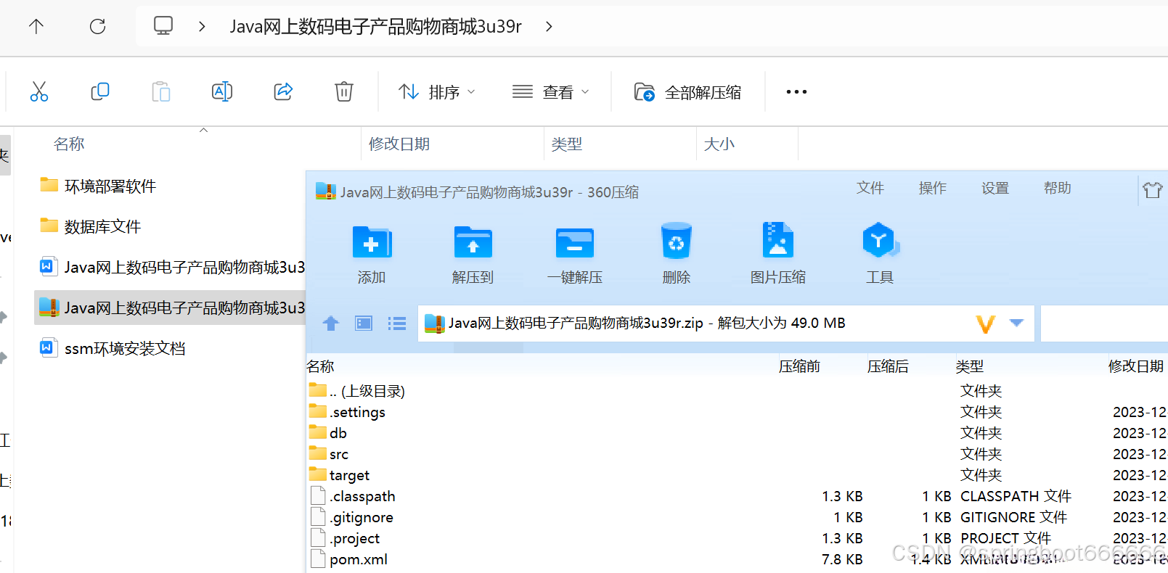
Task: Click the blue up-level arrow in 360压缩
Action: pyautogui.click(x=331, y=323)
